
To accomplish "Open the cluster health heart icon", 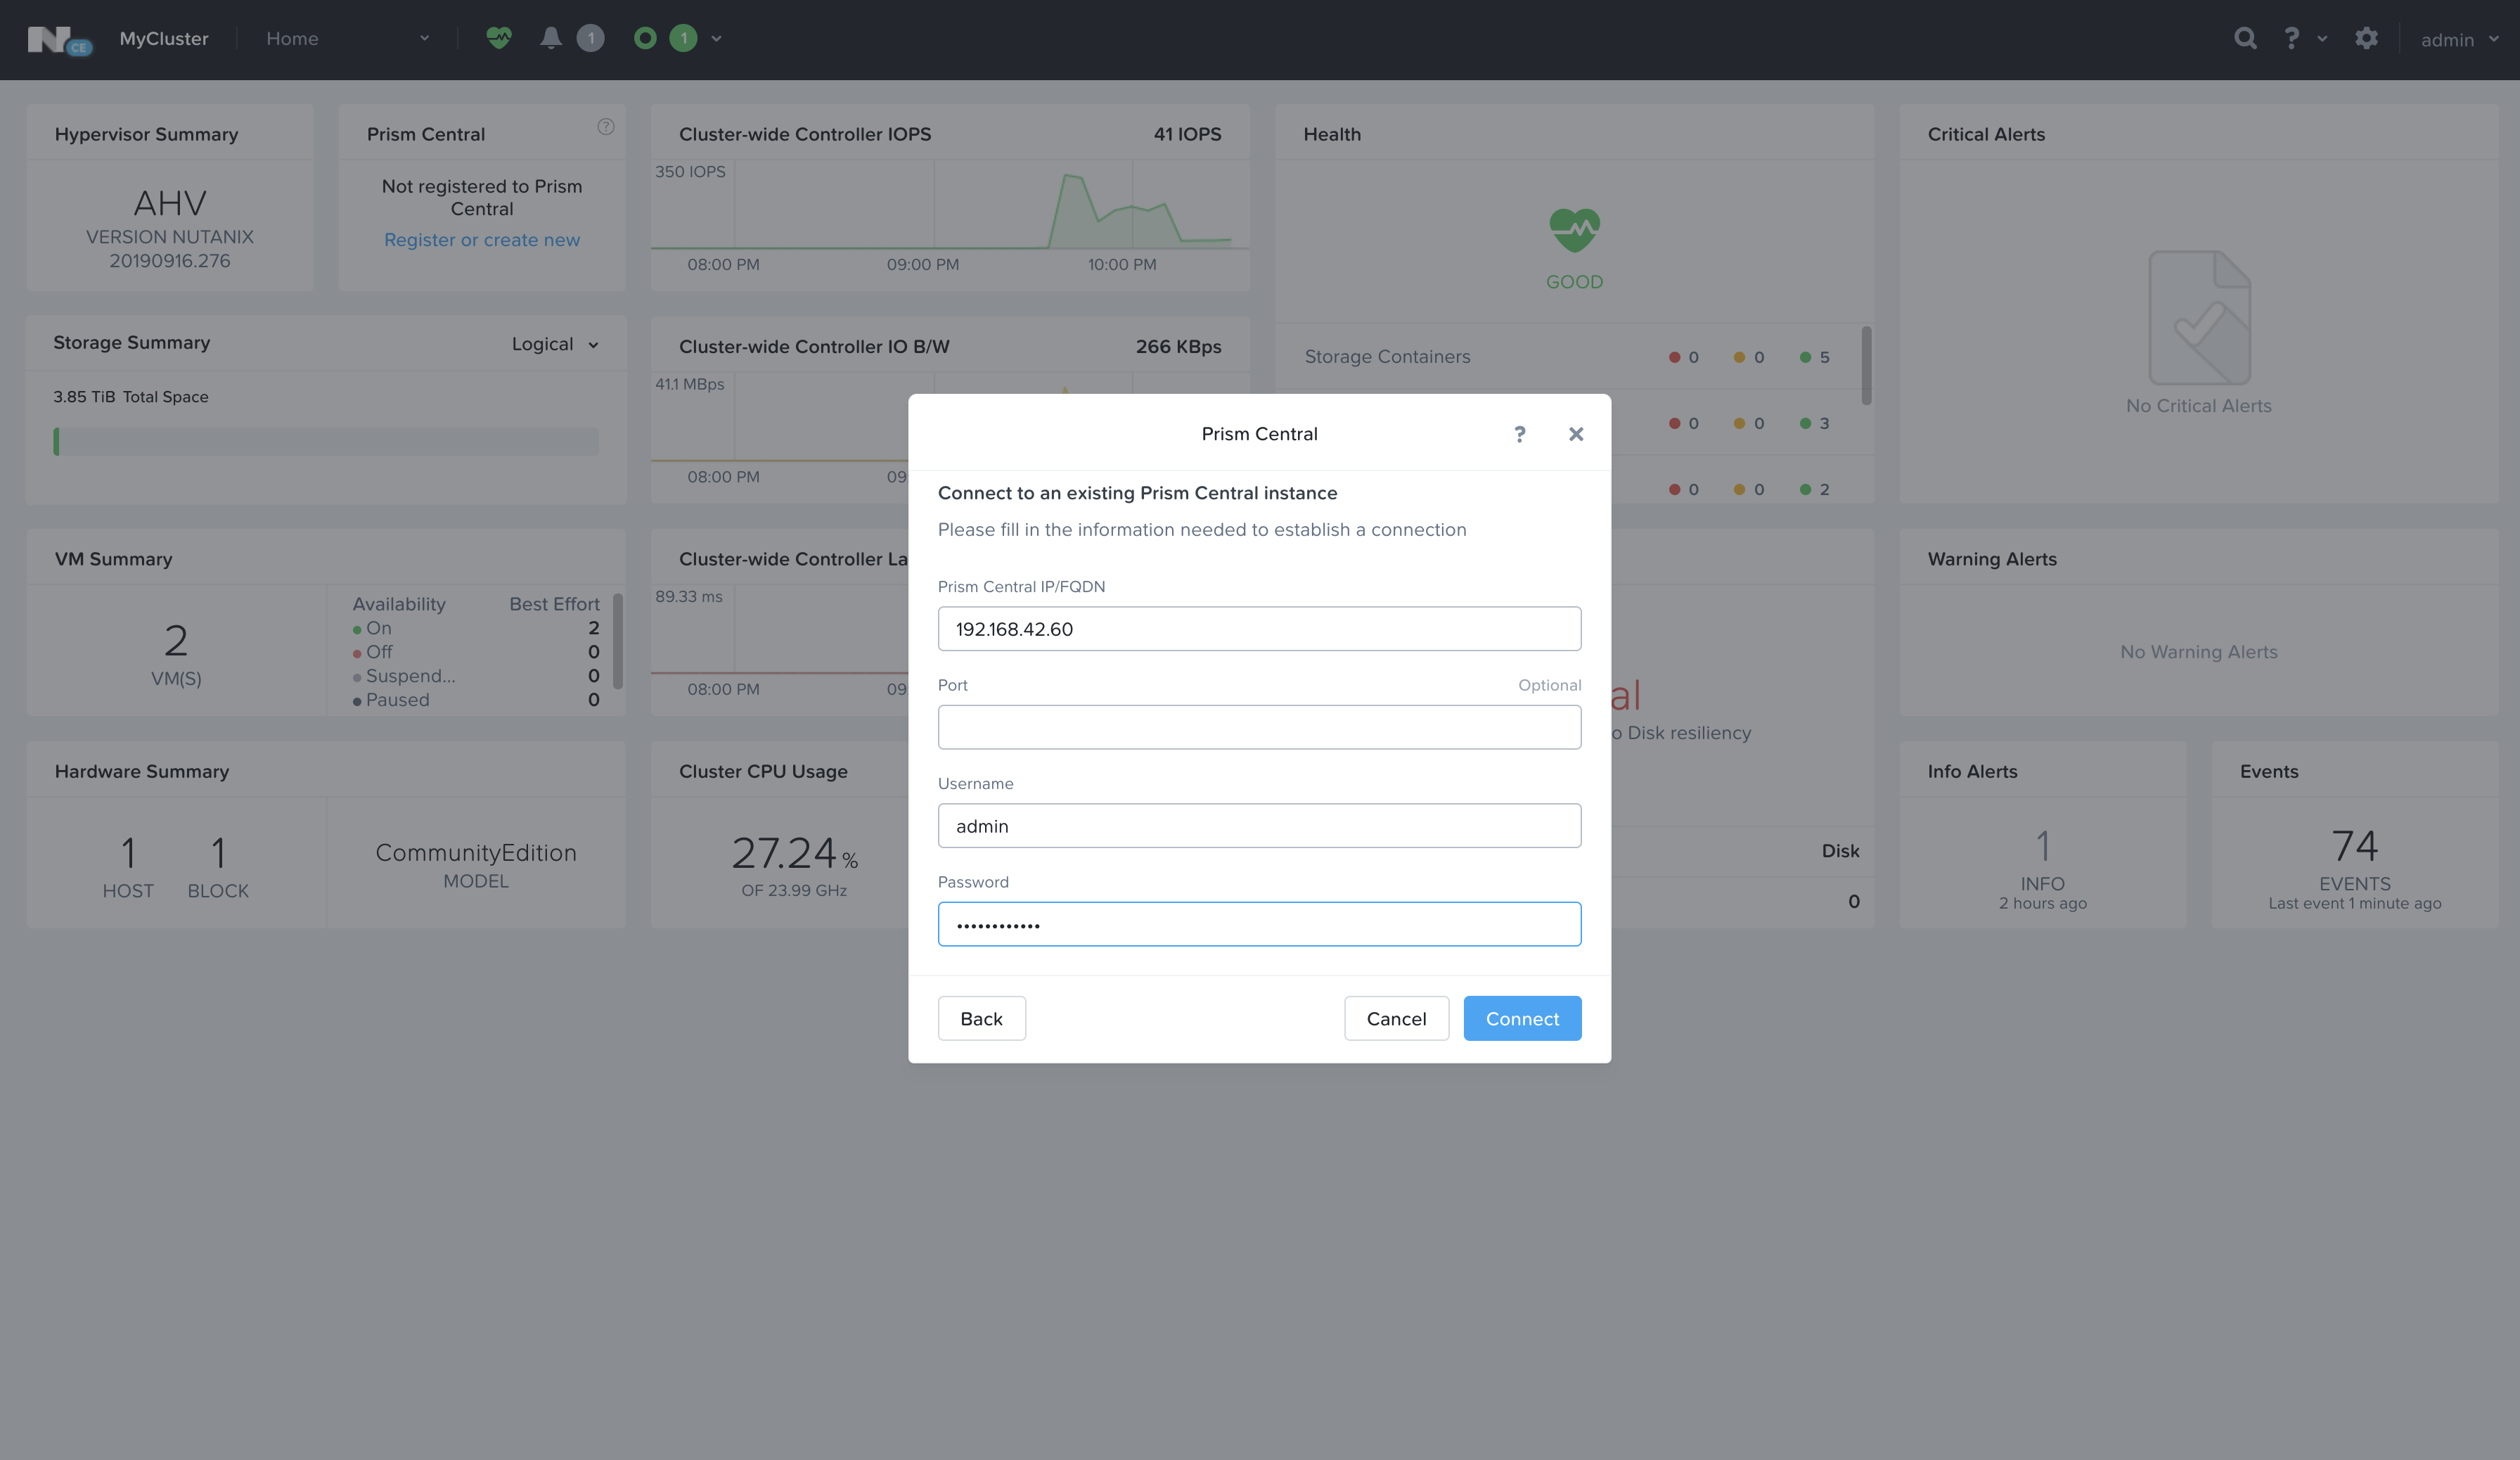I will [x=498, y=38].
